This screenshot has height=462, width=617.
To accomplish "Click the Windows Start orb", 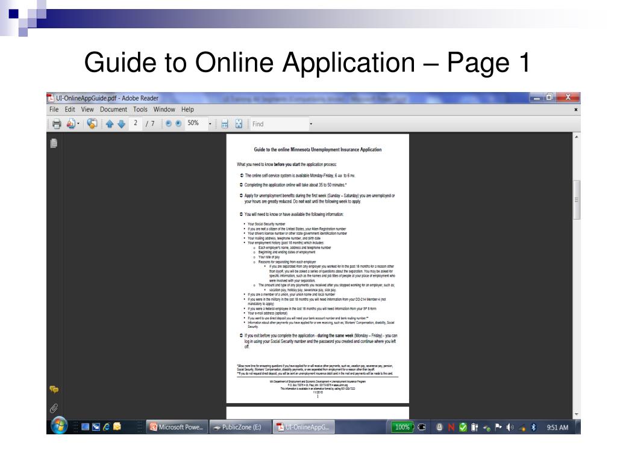I will (59, 425).
